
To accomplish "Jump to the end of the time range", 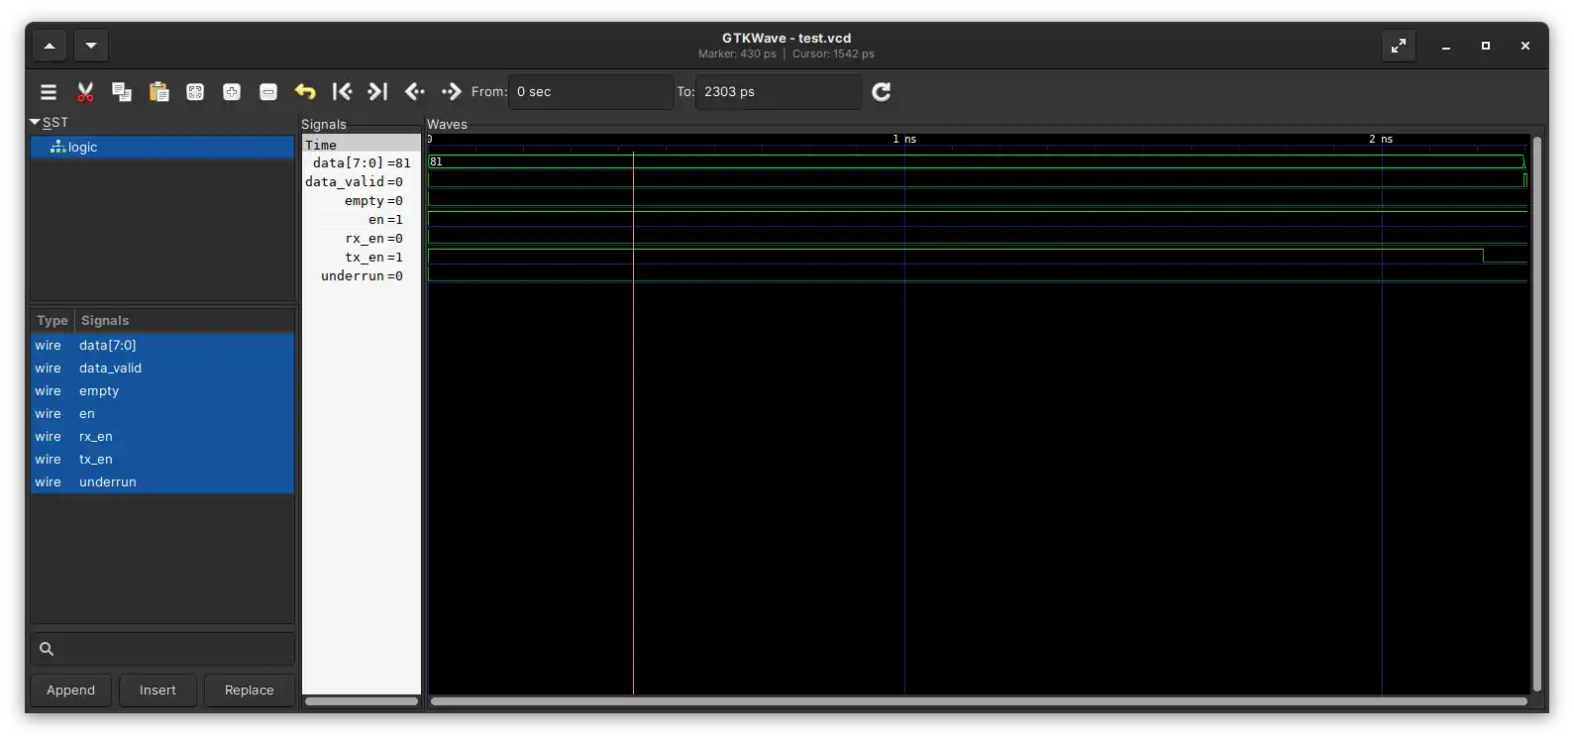I will point(377,92).
